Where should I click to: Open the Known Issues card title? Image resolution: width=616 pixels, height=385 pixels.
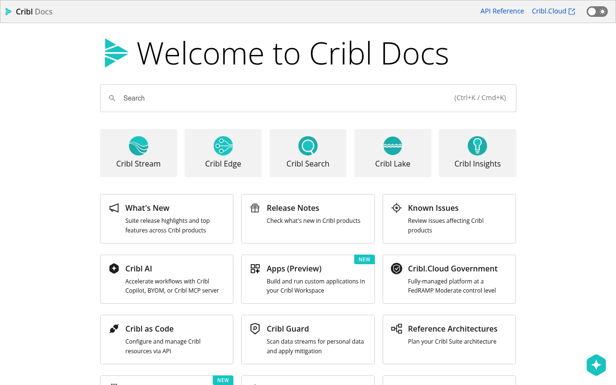(433, 208)
